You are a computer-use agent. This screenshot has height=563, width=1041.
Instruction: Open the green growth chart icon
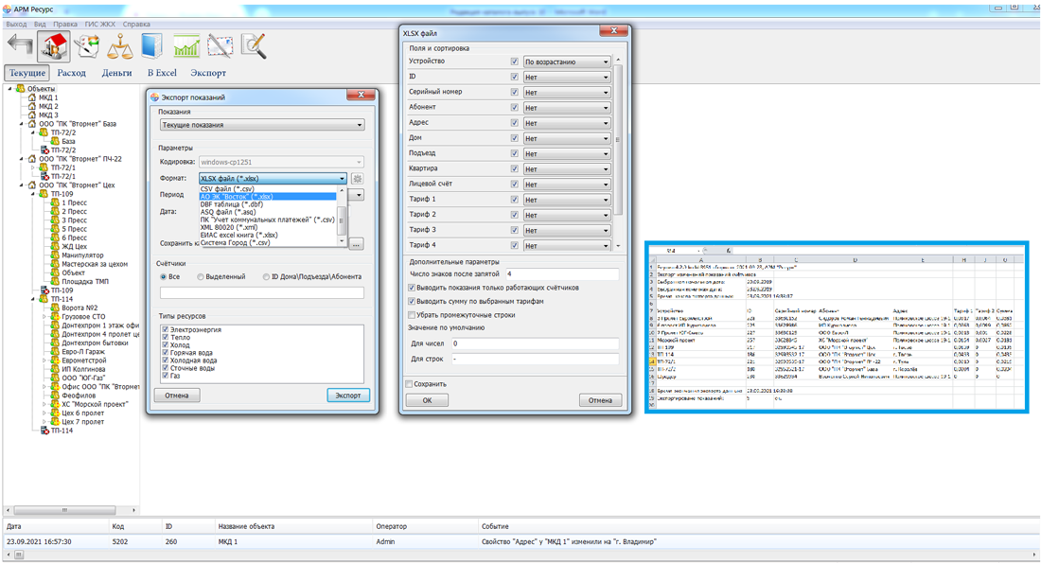[x=186, y=45]
